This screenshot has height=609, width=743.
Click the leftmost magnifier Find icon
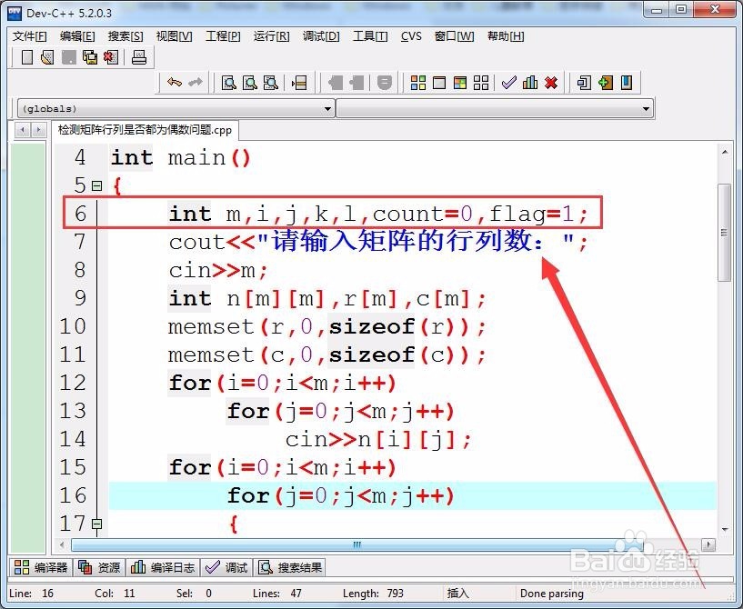pyautogui.click(x=229, y=83)
